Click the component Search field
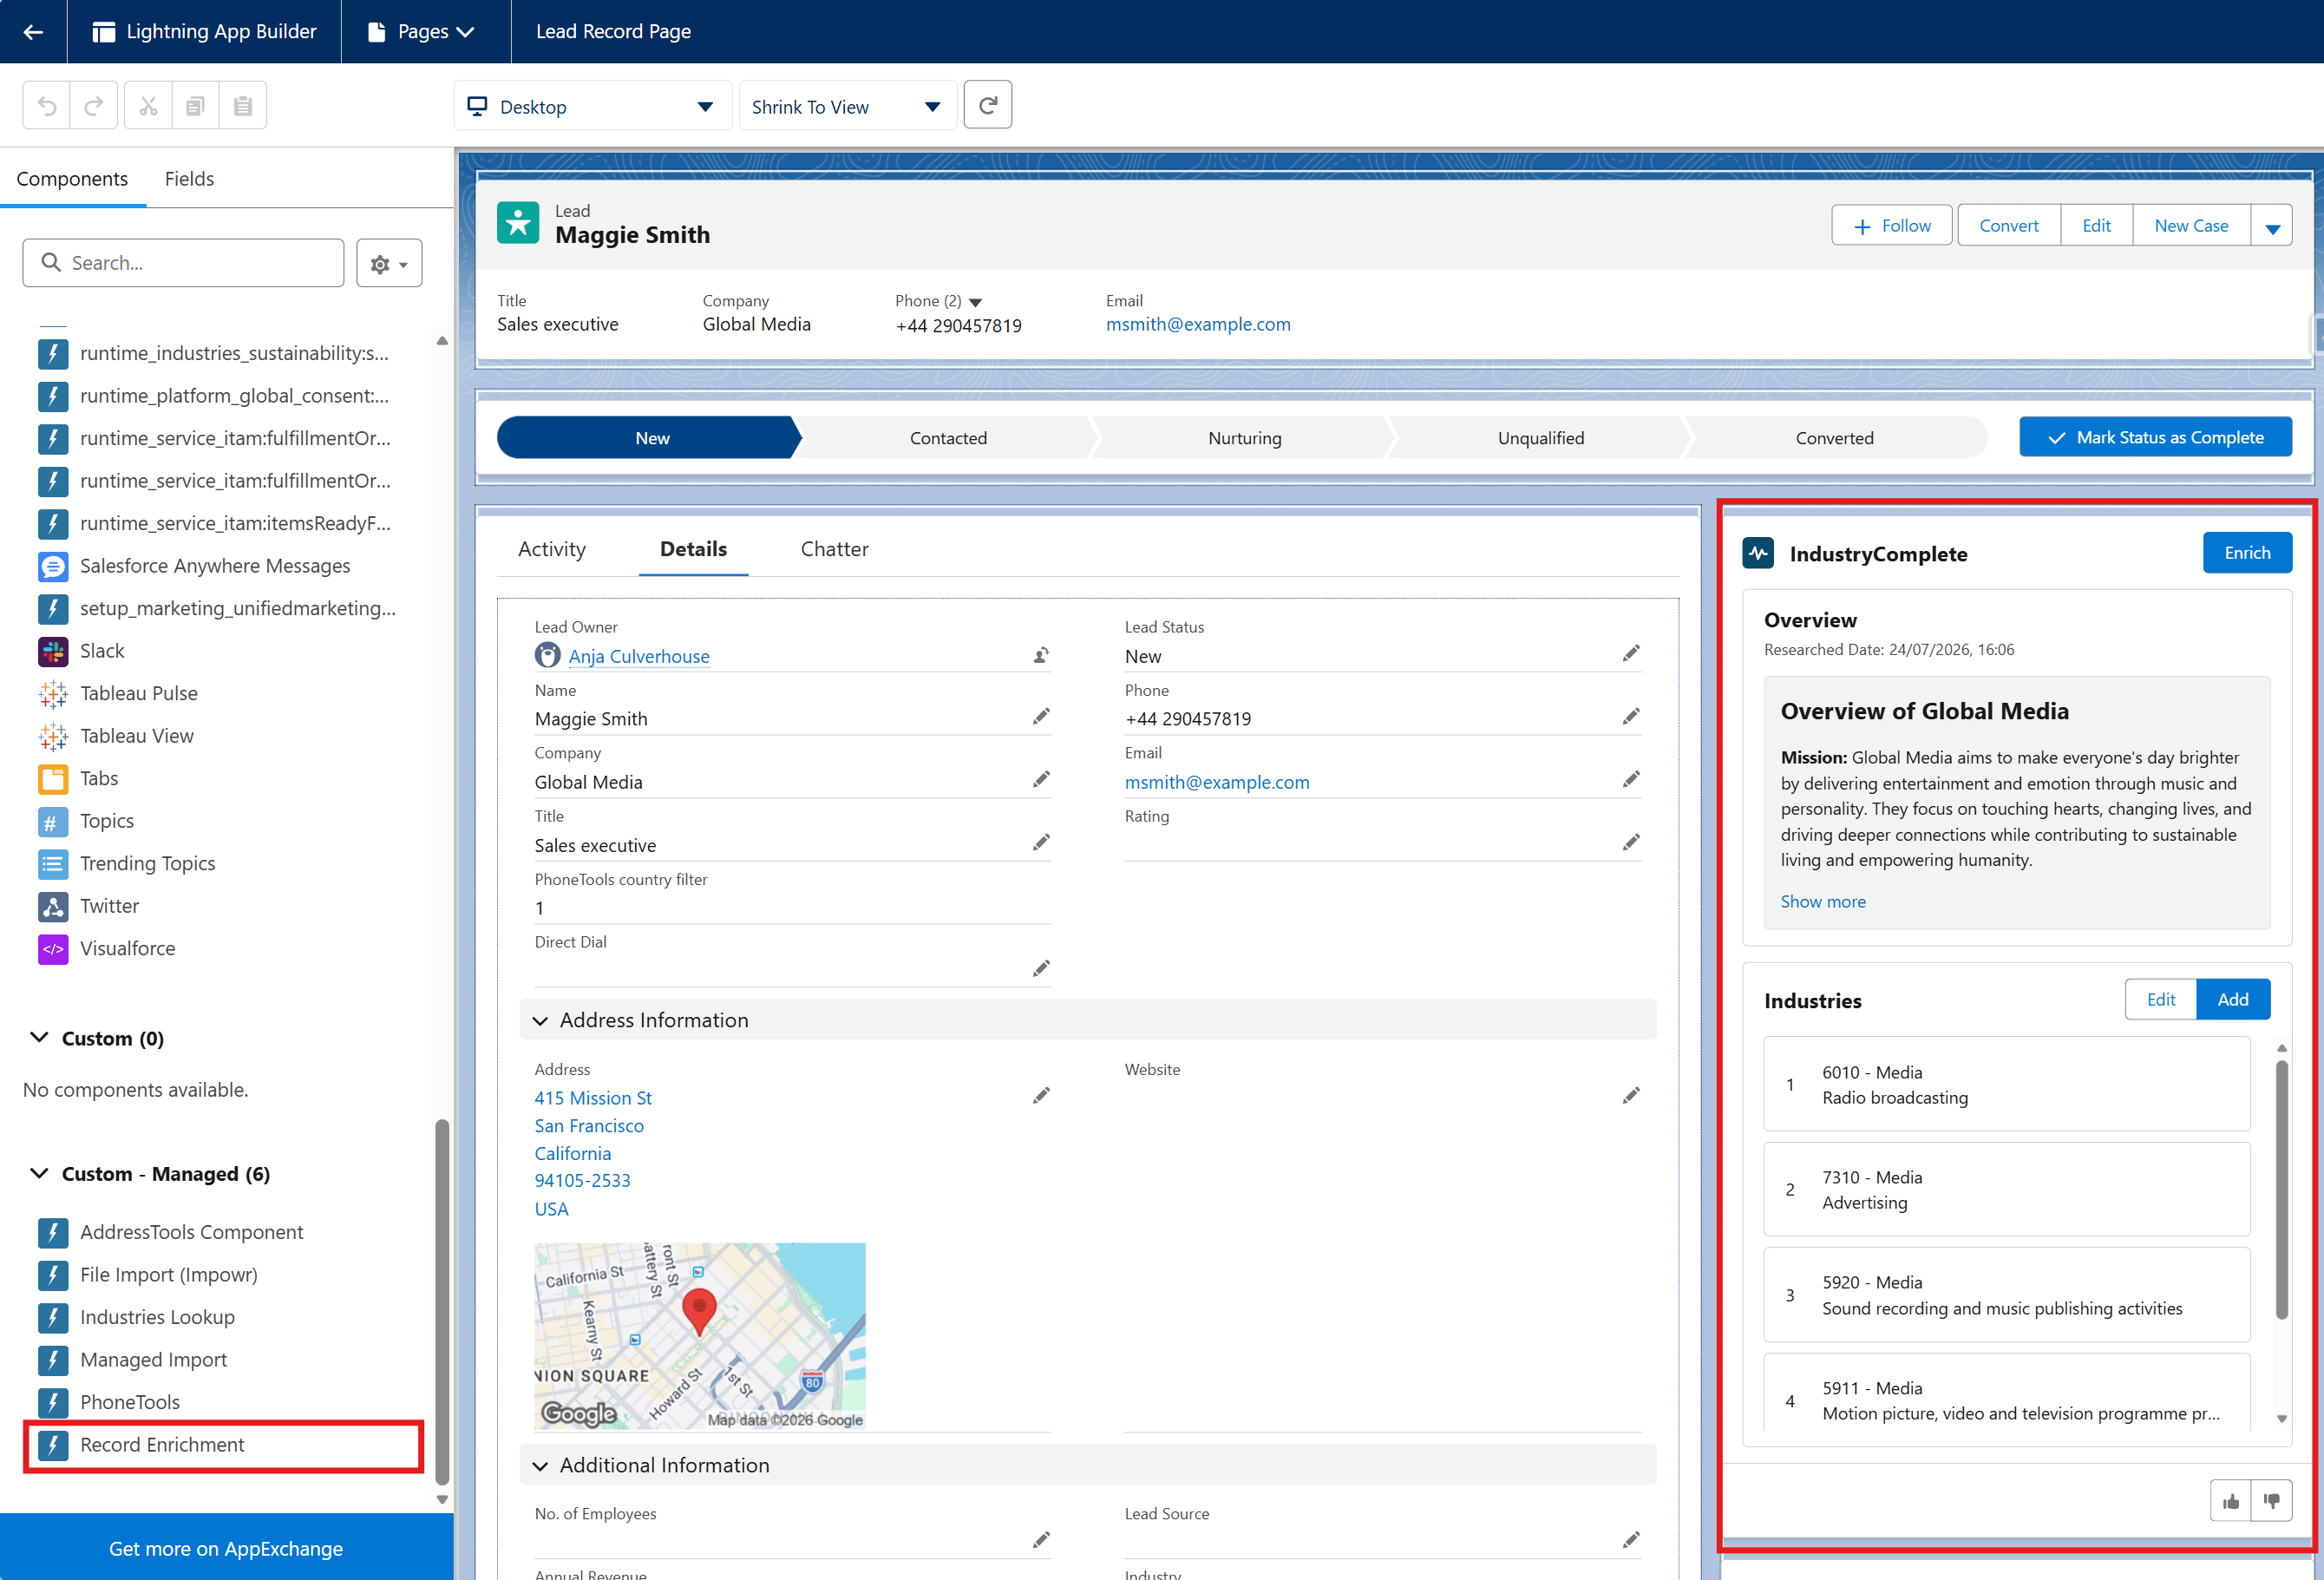 pos(183,263)
